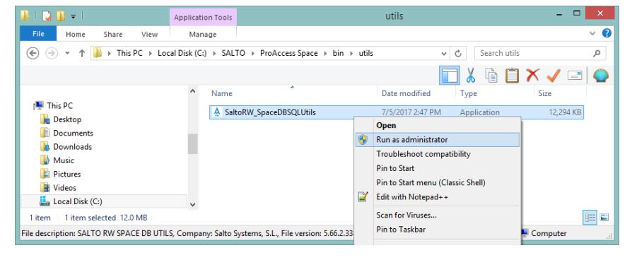Open Customize Quick Access Toolbar dropdown

coord(73,16)
